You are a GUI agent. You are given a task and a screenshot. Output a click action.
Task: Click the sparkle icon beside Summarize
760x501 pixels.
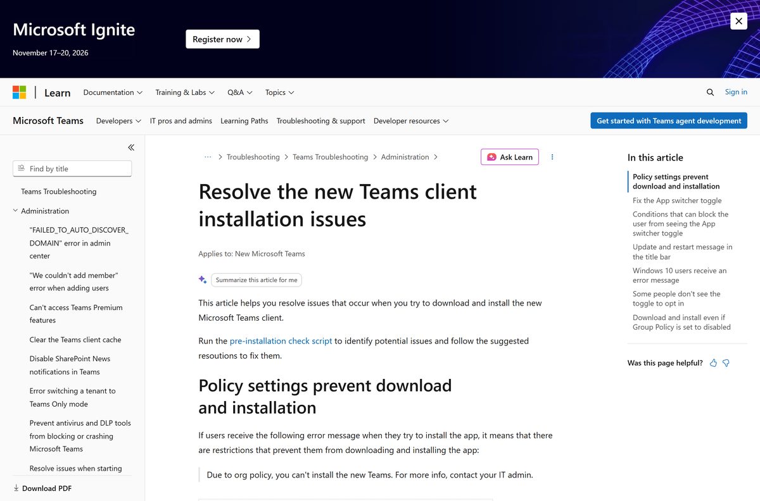[203, 280]
